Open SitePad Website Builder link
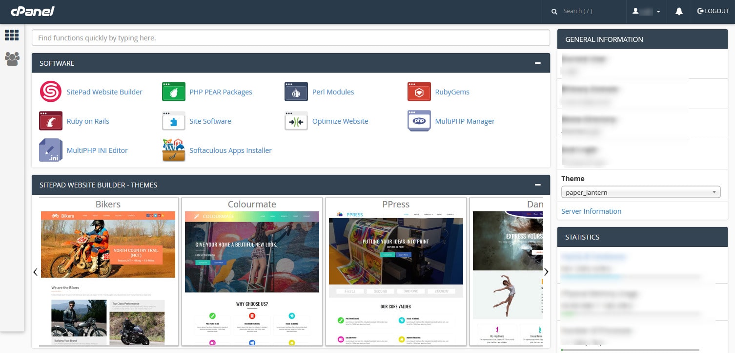Image resolution: width=735 pixels, height=353 pixels. [x=104, y=92]
